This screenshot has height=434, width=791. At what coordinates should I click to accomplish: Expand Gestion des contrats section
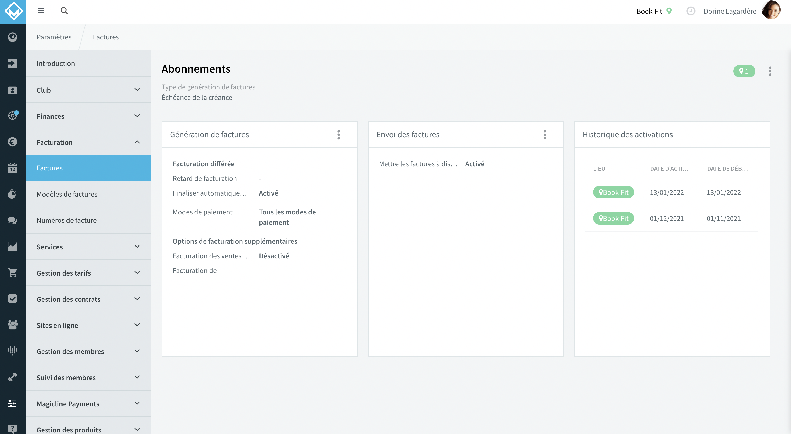88,299
